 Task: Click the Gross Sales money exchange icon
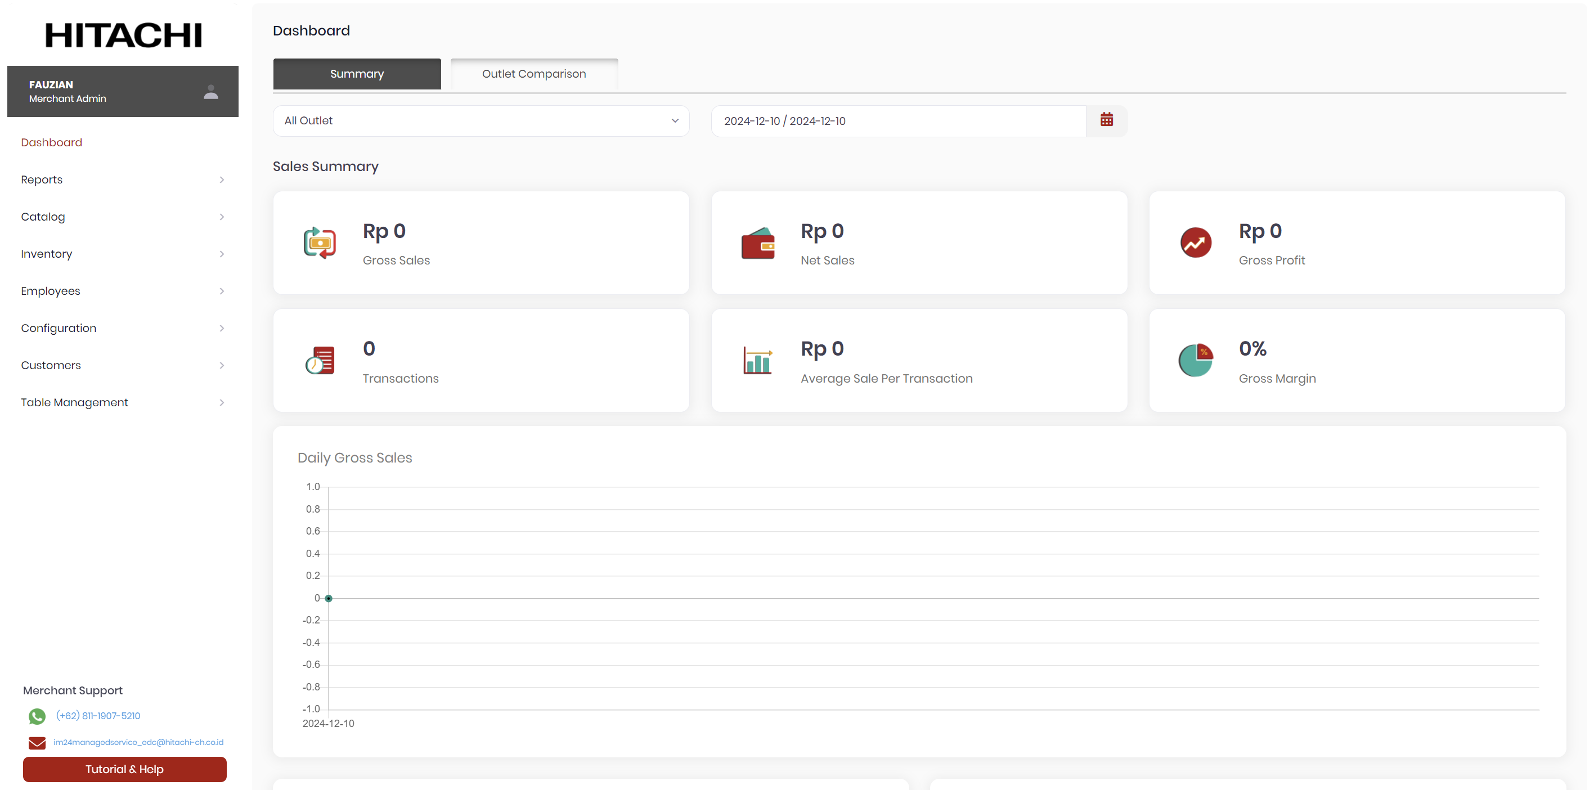[x=319, y=243]
